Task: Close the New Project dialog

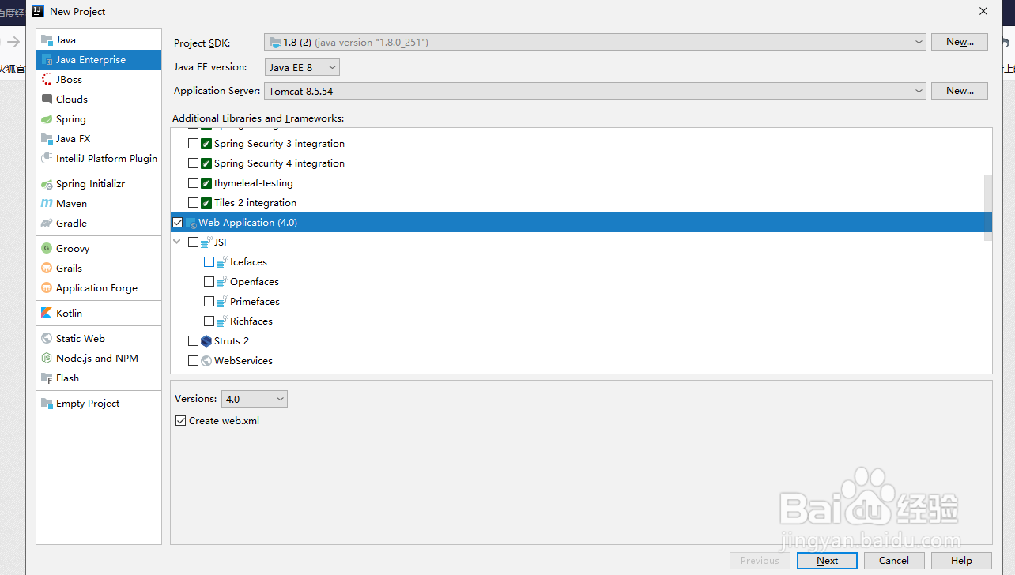Action: [983, 11]
